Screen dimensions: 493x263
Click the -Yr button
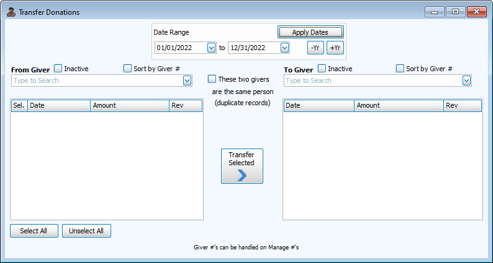click(315, 48)
